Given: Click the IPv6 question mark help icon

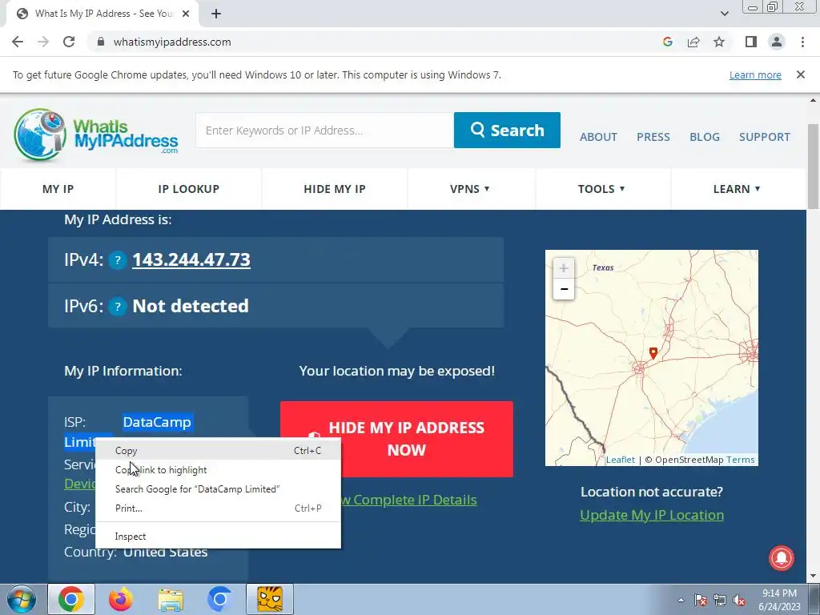Looking at the screenshot, I should 118,306.
